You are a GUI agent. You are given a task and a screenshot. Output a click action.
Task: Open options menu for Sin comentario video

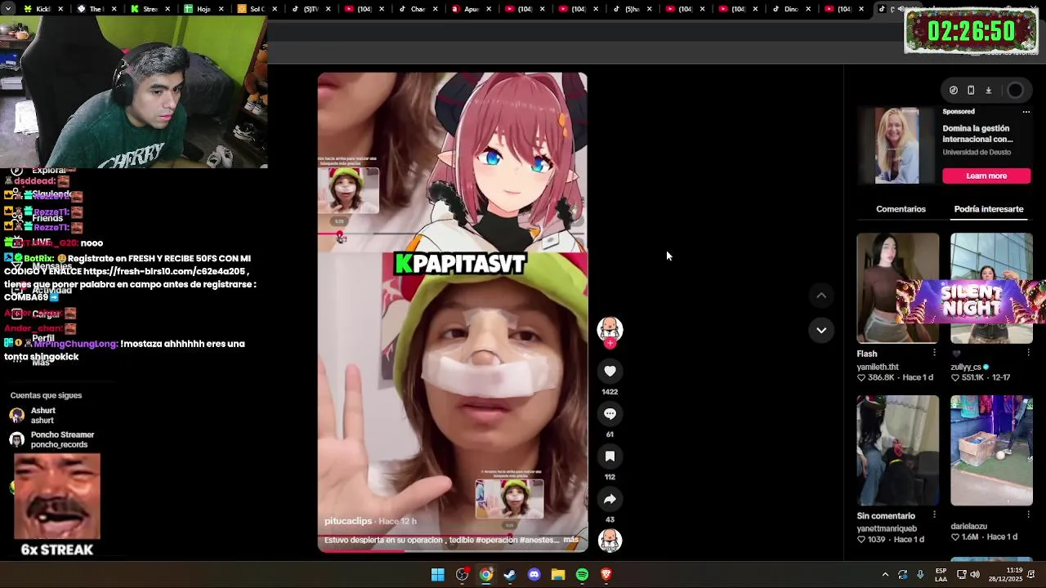tap(934, 515)
